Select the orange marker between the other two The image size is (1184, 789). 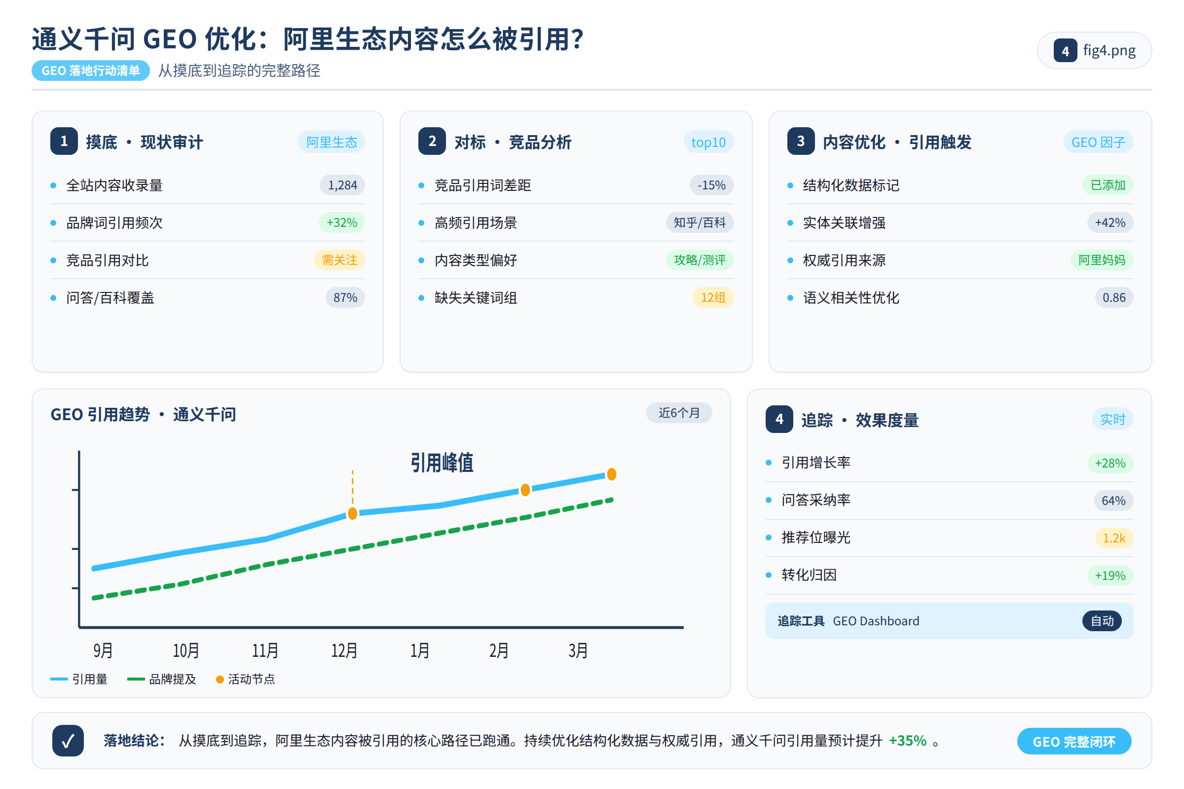click(525, 490)
